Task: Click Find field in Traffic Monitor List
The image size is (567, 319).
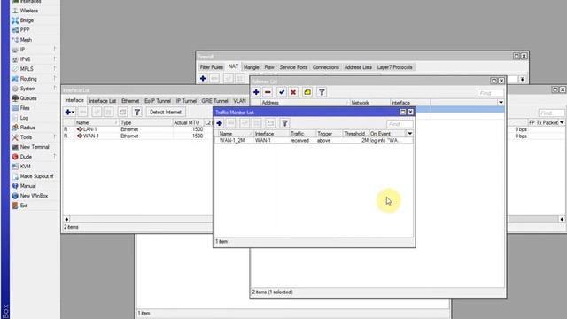Action: (400, 124)
